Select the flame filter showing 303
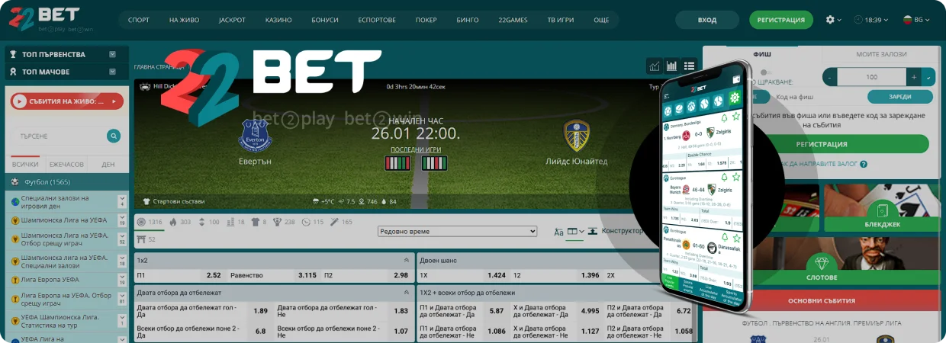The height and width of the screenshot is (343, 946). tap(173, 222)
